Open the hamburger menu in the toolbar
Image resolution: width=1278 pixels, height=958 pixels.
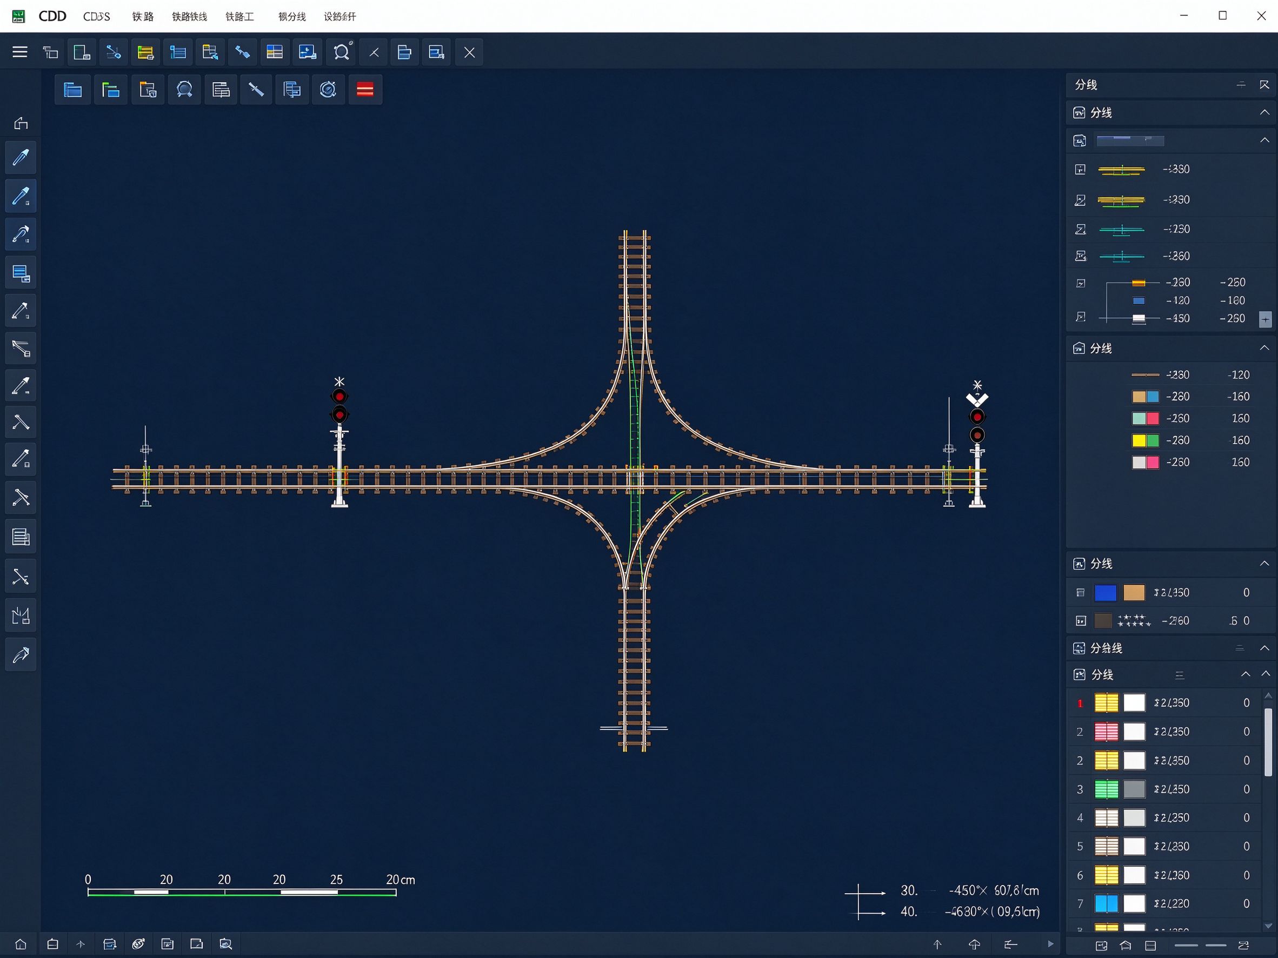pos(19,52)
